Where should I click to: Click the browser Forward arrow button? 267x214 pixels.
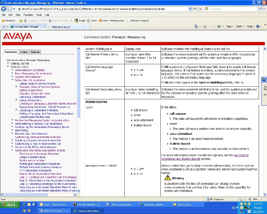point(9,9)
